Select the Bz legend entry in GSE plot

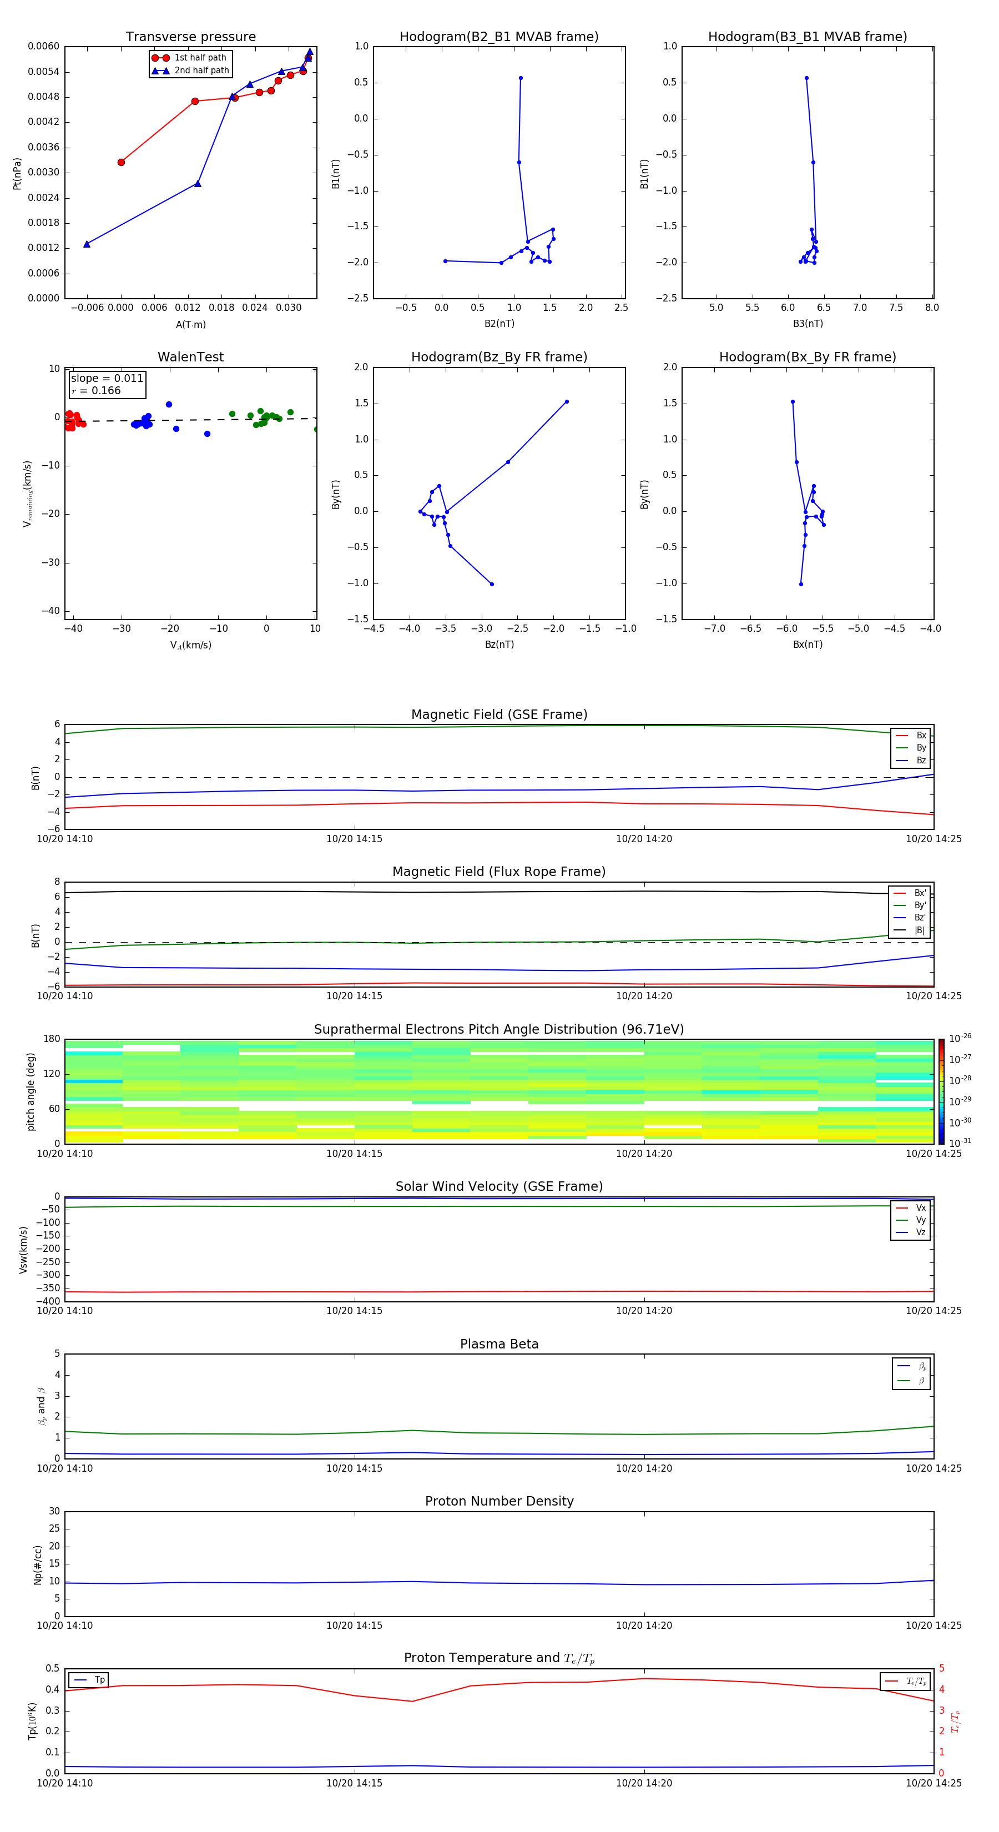[x=911, y=760]
